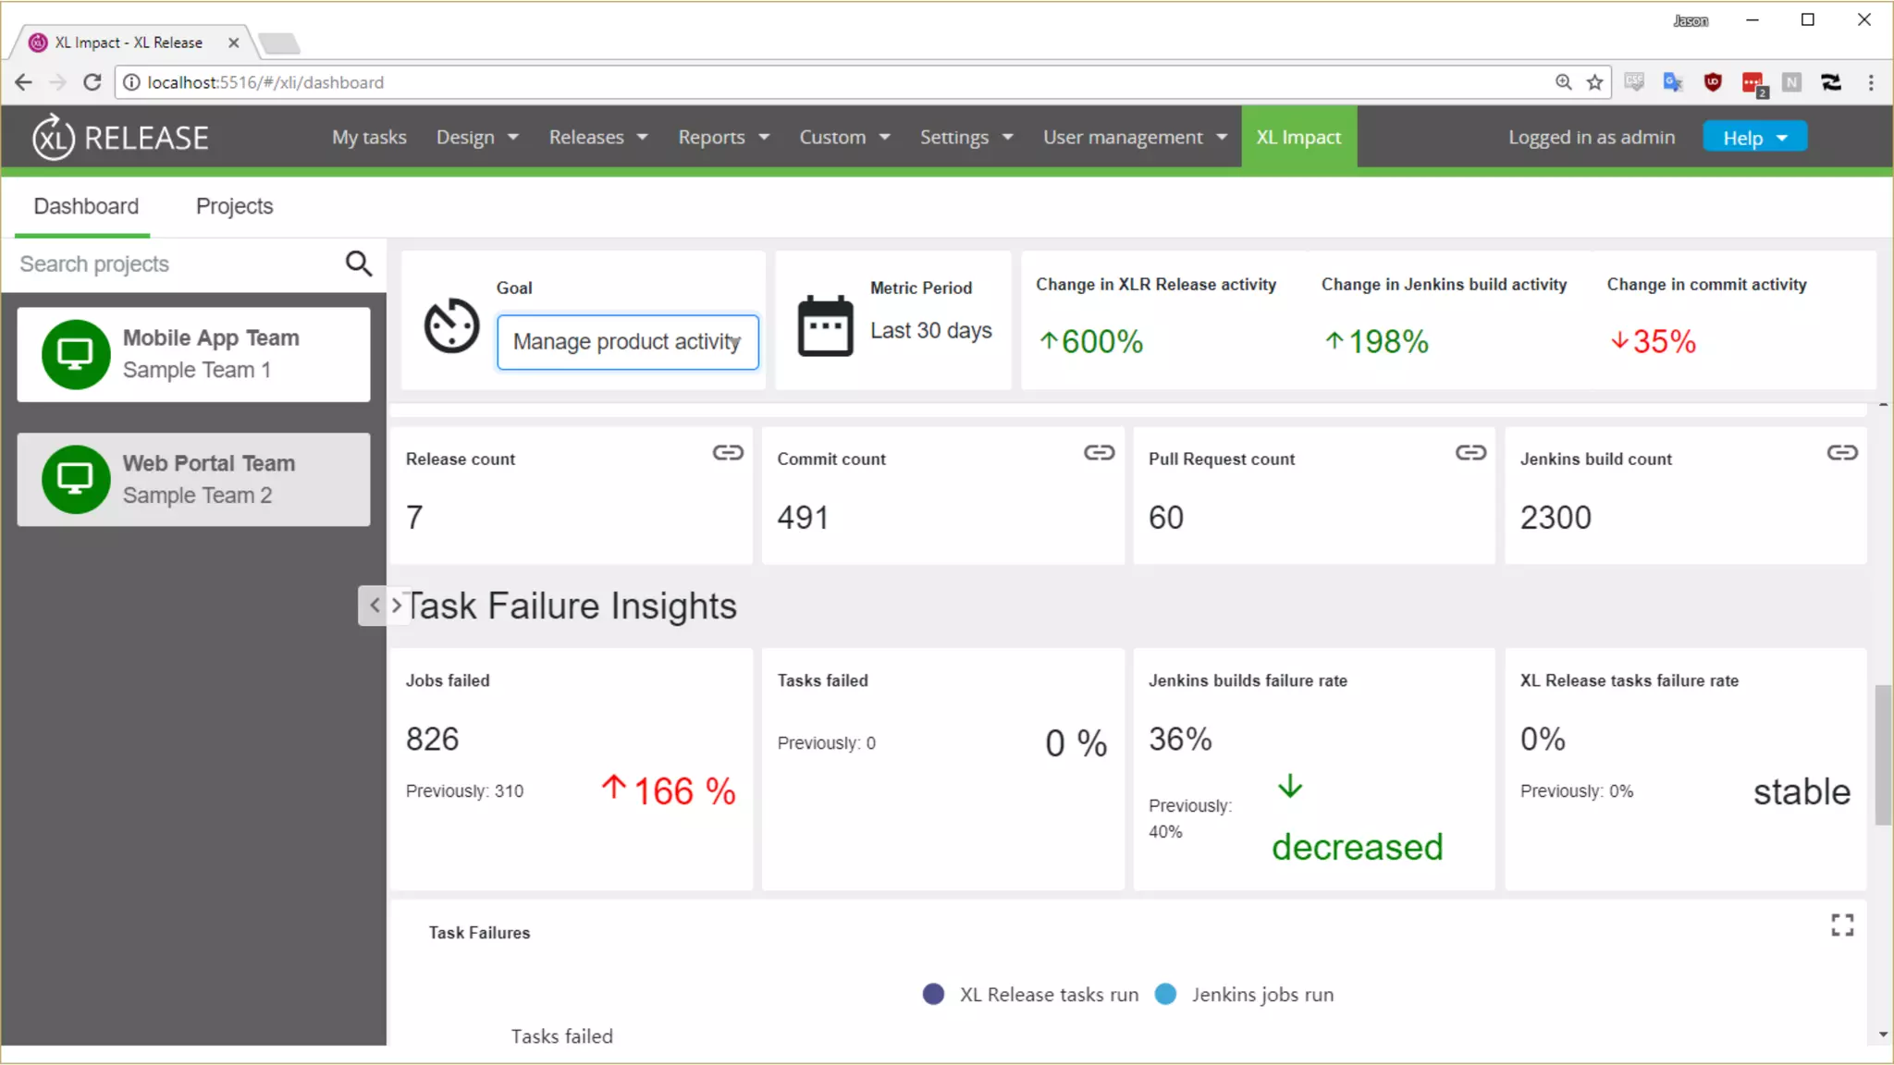1894x1065 pixels.
Task: Expand the Help dropdown button
Action: pos(1754,138)
